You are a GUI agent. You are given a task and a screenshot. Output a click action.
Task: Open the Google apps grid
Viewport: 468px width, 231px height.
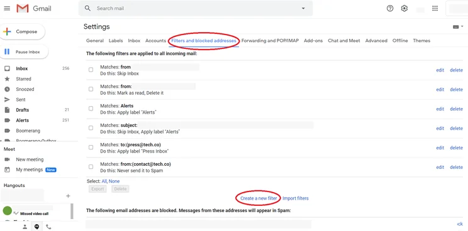click(x=435, y=8)
